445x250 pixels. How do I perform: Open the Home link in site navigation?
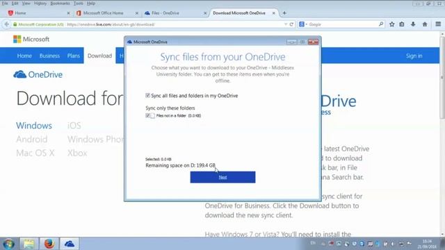pos(24,56)
